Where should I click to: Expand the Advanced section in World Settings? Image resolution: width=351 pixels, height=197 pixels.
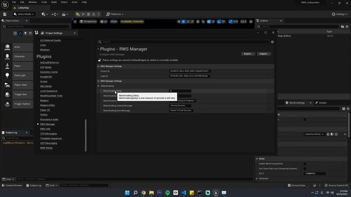point(257,178)
